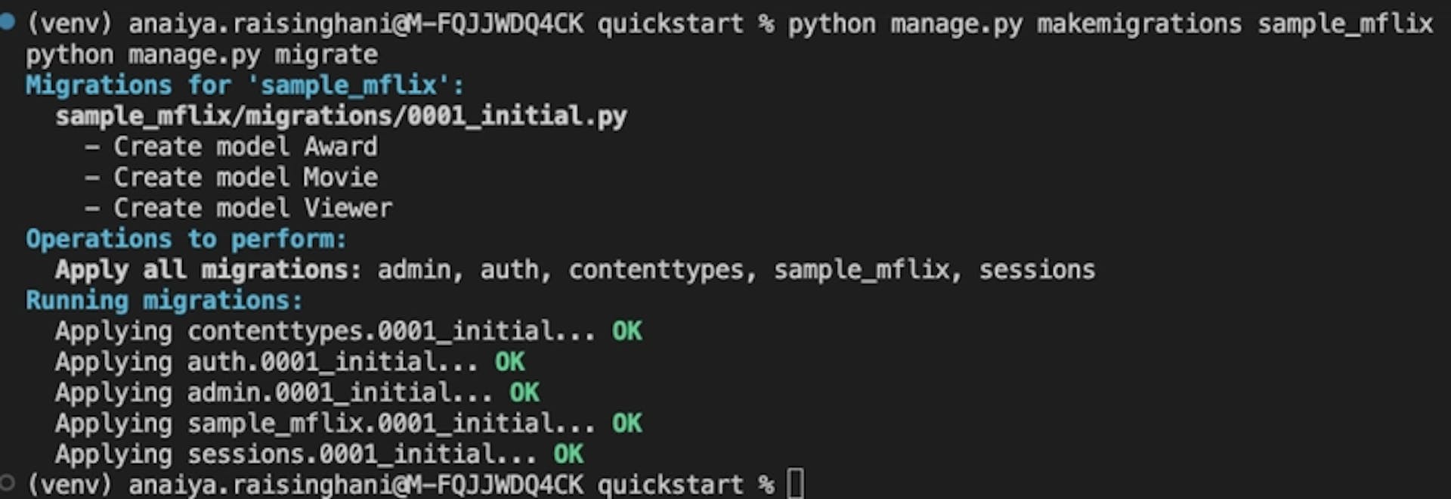1451x499 pixels.
Task: Click the "Operations to perform:" heading
Action: (186, 239)
